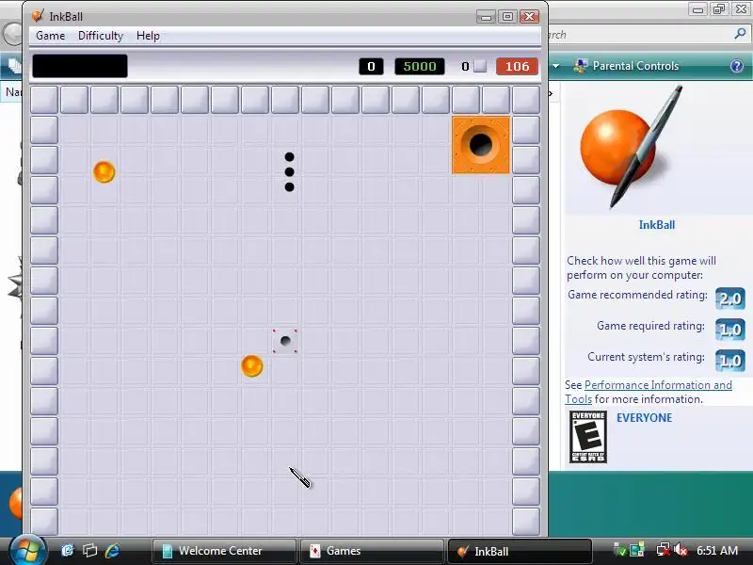Click the orange ball near the small hole
Screen dimensions: 753x565
tap(252, 366)
